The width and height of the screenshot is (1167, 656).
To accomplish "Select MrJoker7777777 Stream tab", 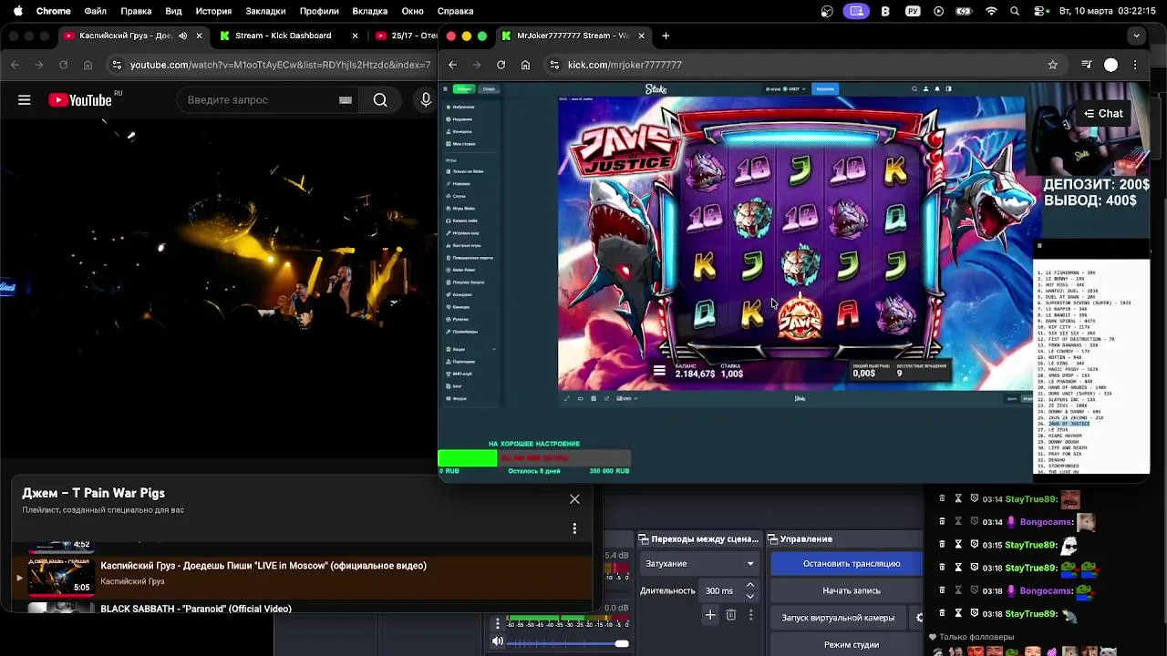I will pos(572,36).
